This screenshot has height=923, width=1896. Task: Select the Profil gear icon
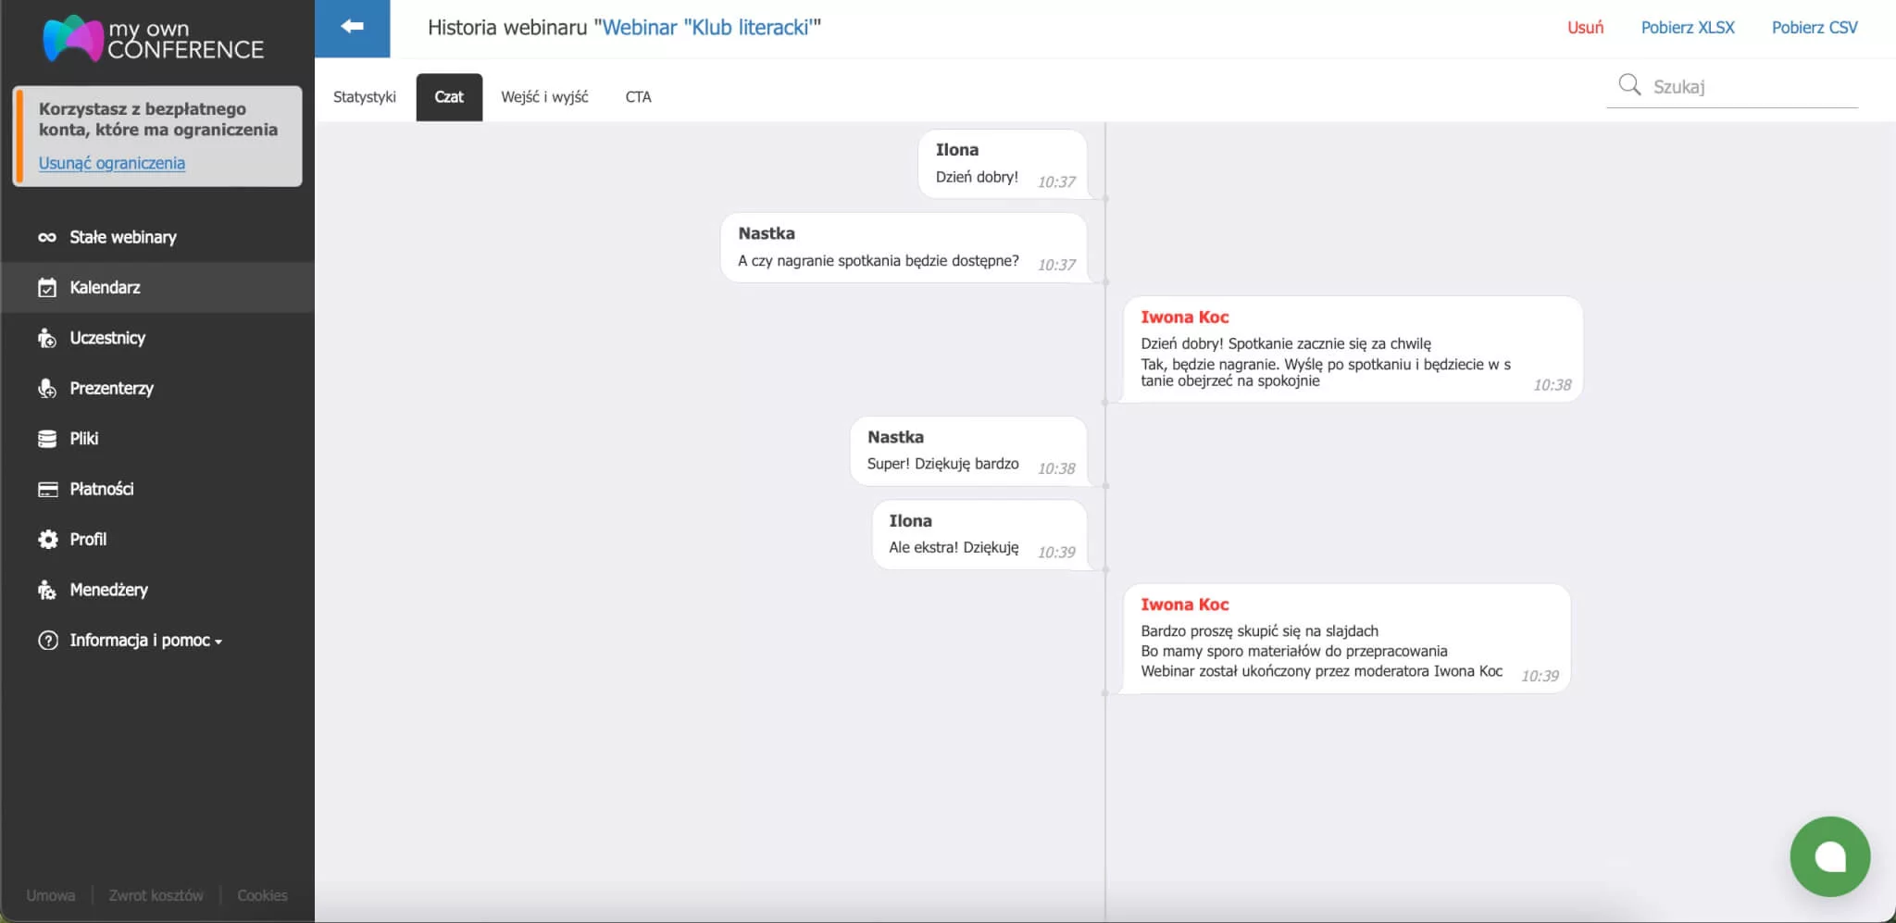click(x=49, y=539)
